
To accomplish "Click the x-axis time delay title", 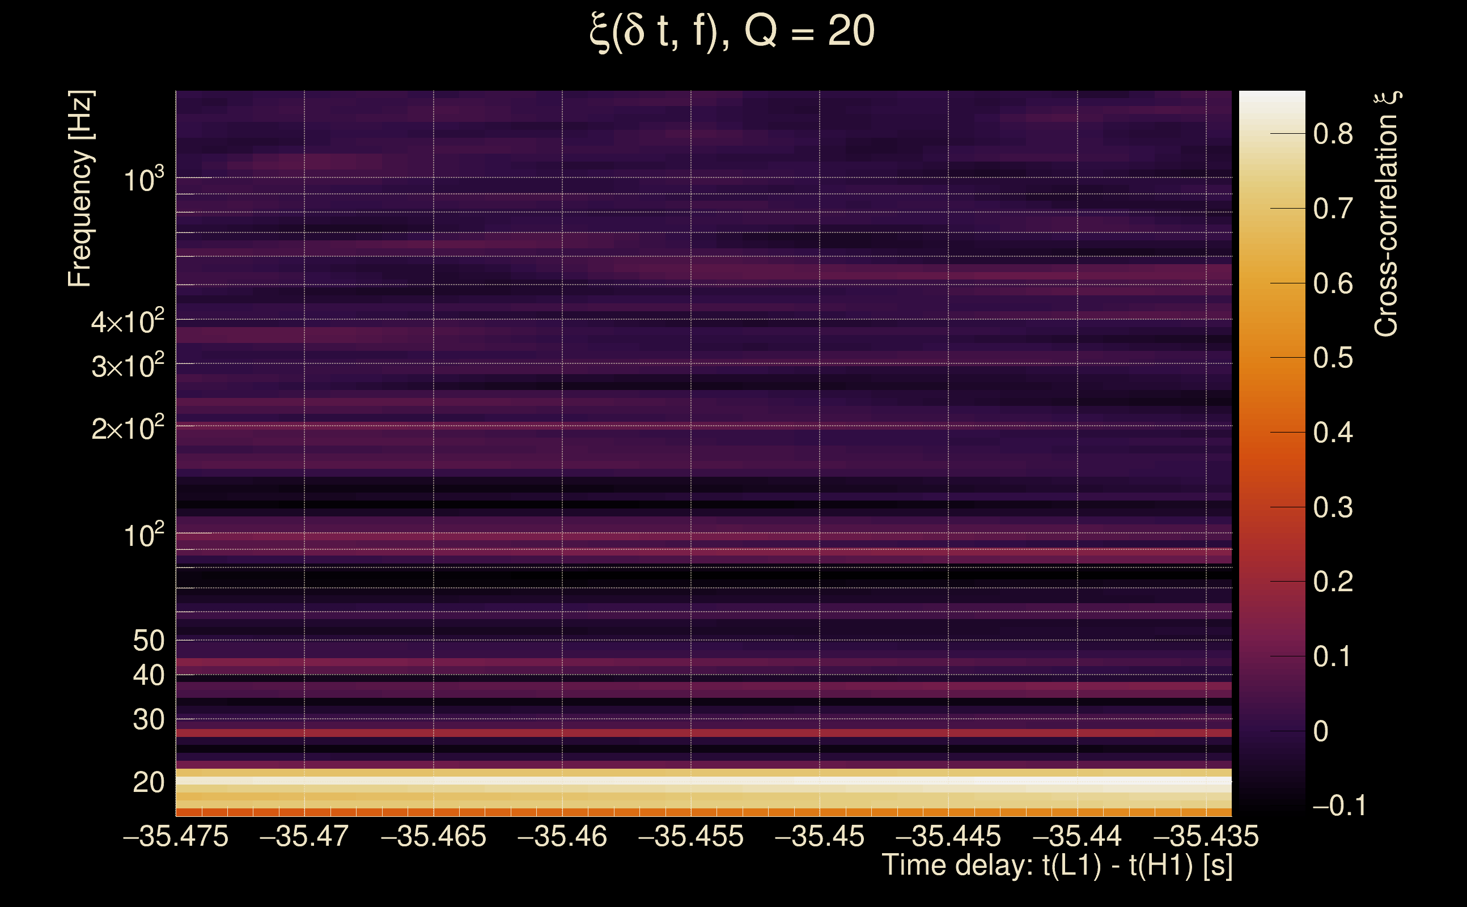I will pos(1057,865).
